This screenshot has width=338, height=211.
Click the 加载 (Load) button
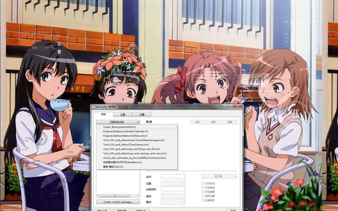(197, 122)
